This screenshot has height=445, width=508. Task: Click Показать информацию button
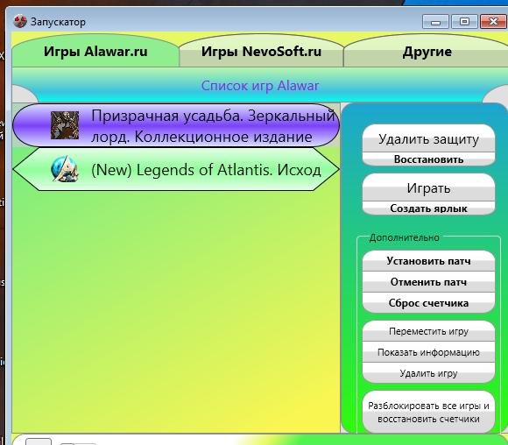click(x=428, y=352)
